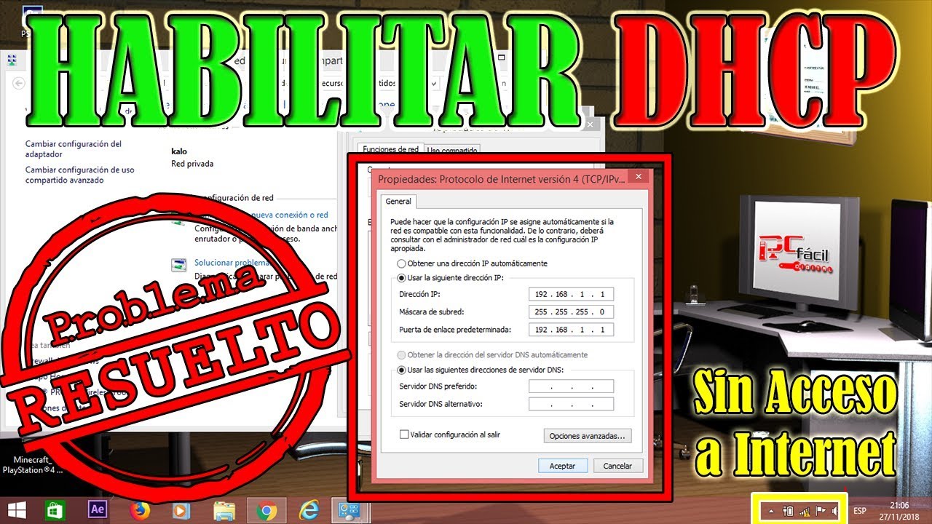This screenshot has width=932, height=524.
Task: Click the Servidor DNS alternativo field
Action: [572, 404]
